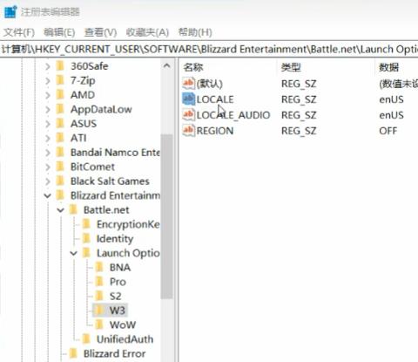418x362 pixels.
Task: Expand the 360Safe registry key
Action: coord(48,66)
